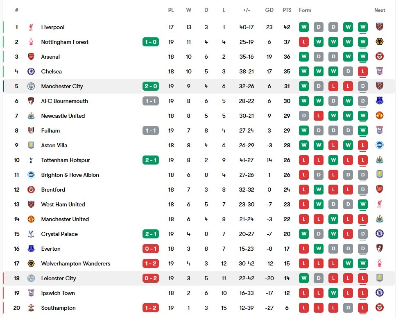Screen dimensions: 396x318
Task: Sort standings by GD column header
Action: [x=269, y=10]
